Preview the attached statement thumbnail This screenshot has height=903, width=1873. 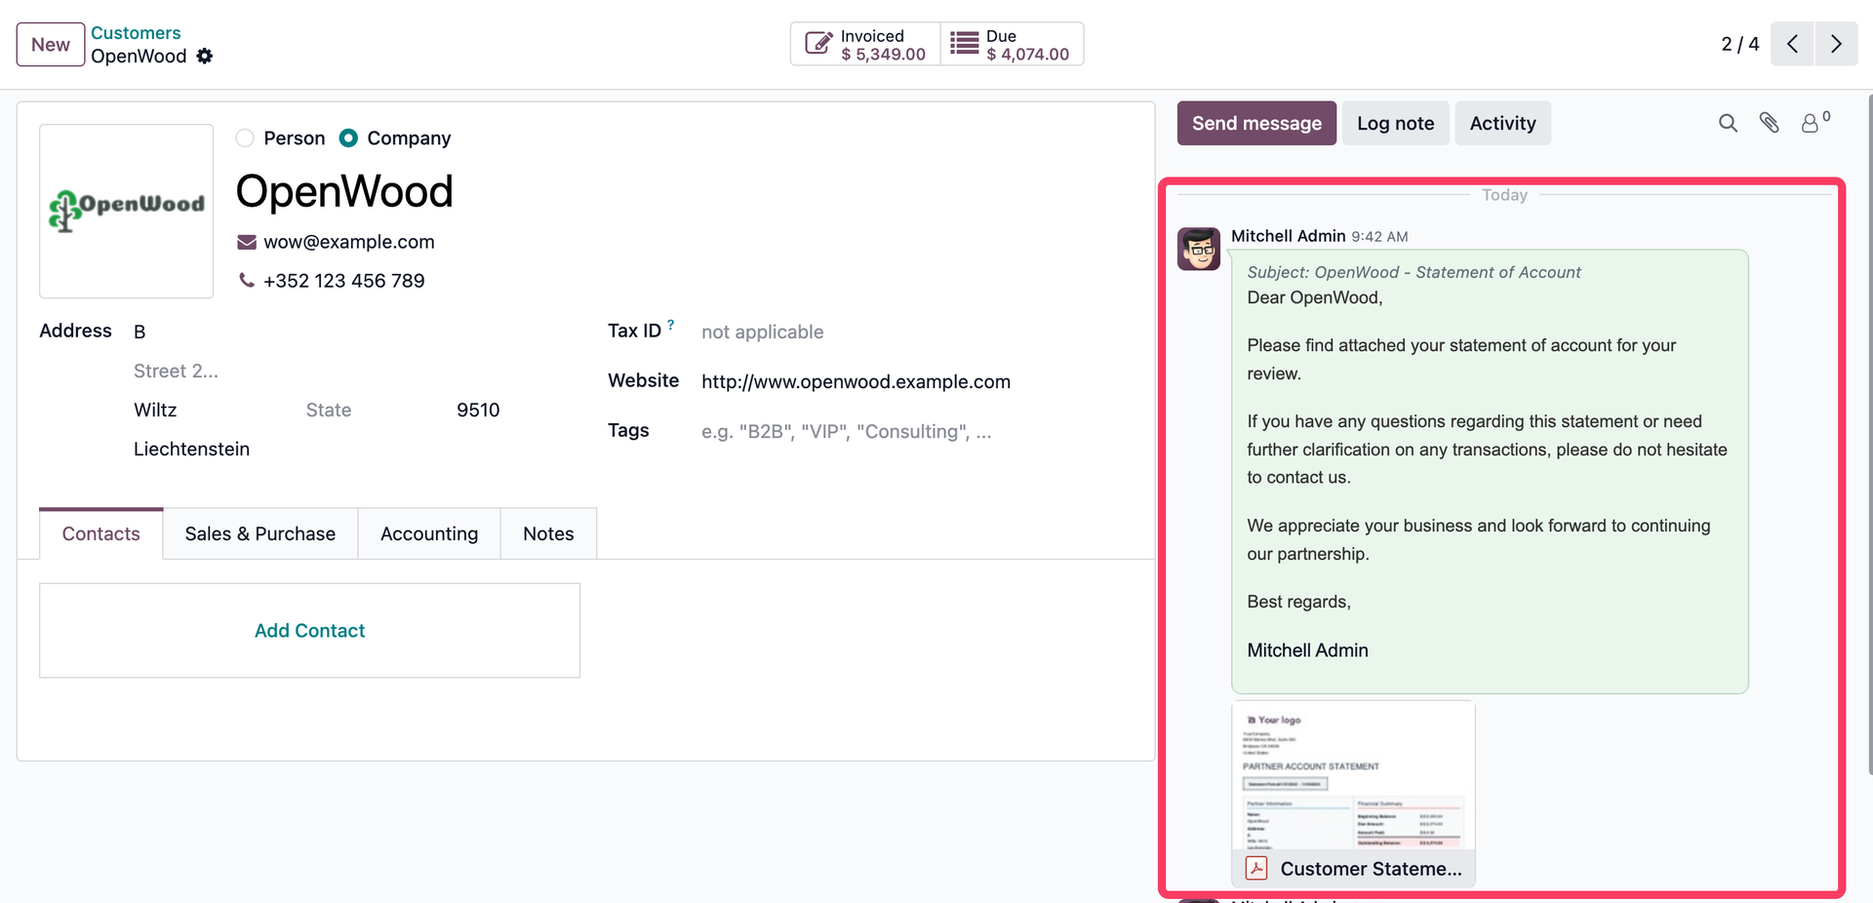[1353, 775]
